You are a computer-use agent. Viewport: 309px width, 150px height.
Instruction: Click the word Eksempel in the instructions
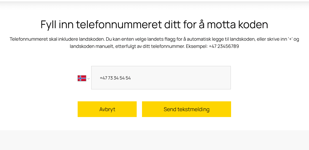tap(197, 47)
